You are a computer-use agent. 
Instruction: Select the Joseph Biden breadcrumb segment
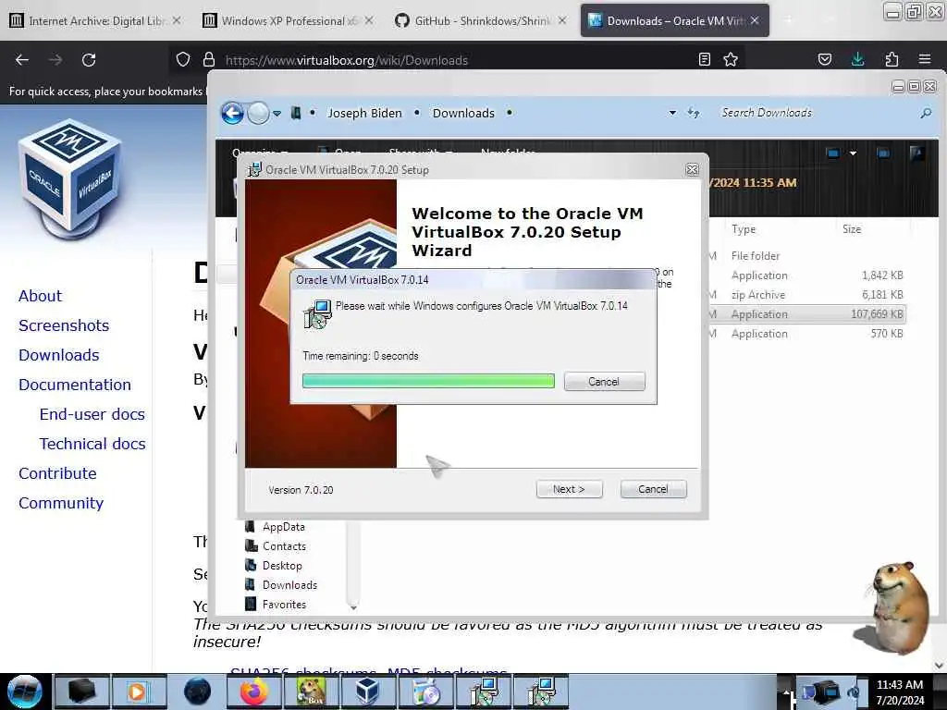[364, 113]
